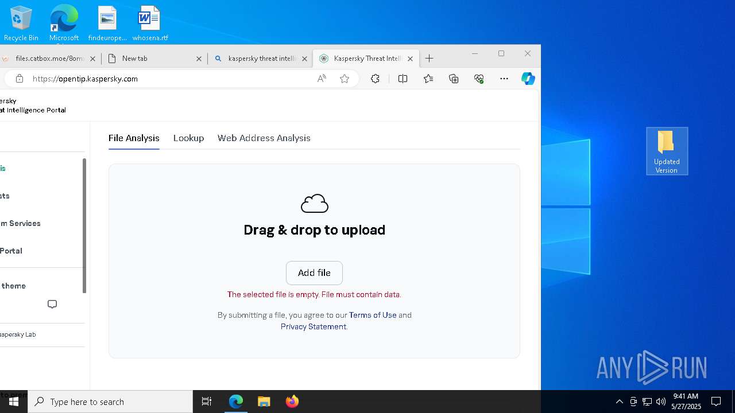Close the Kaspersky Threat Intelligence tab
735x413 pixels.
pyautogui.click(x=410, y=59)
